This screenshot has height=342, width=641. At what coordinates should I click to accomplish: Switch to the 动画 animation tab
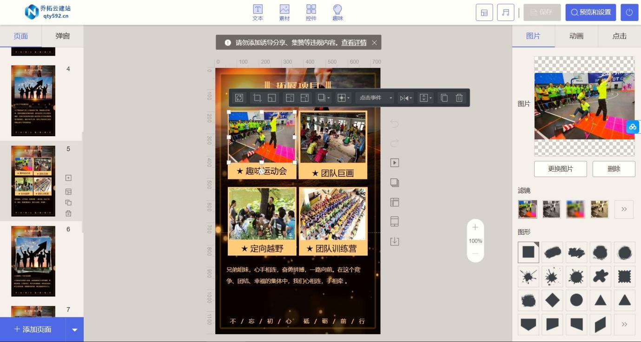coord(576,36)
